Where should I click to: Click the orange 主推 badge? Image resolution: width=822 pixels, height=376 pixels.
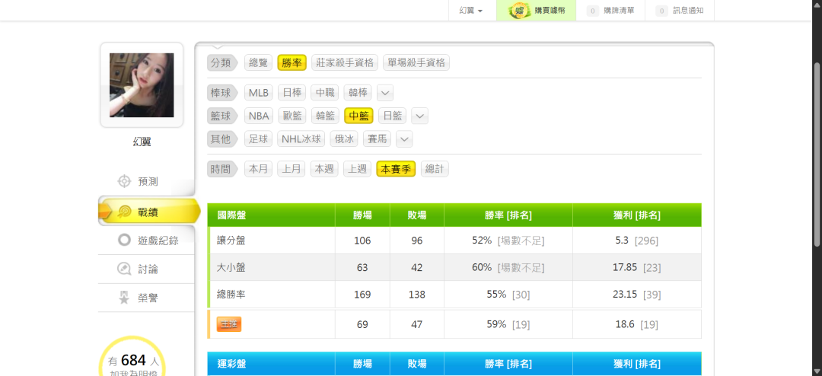[228, 324]
